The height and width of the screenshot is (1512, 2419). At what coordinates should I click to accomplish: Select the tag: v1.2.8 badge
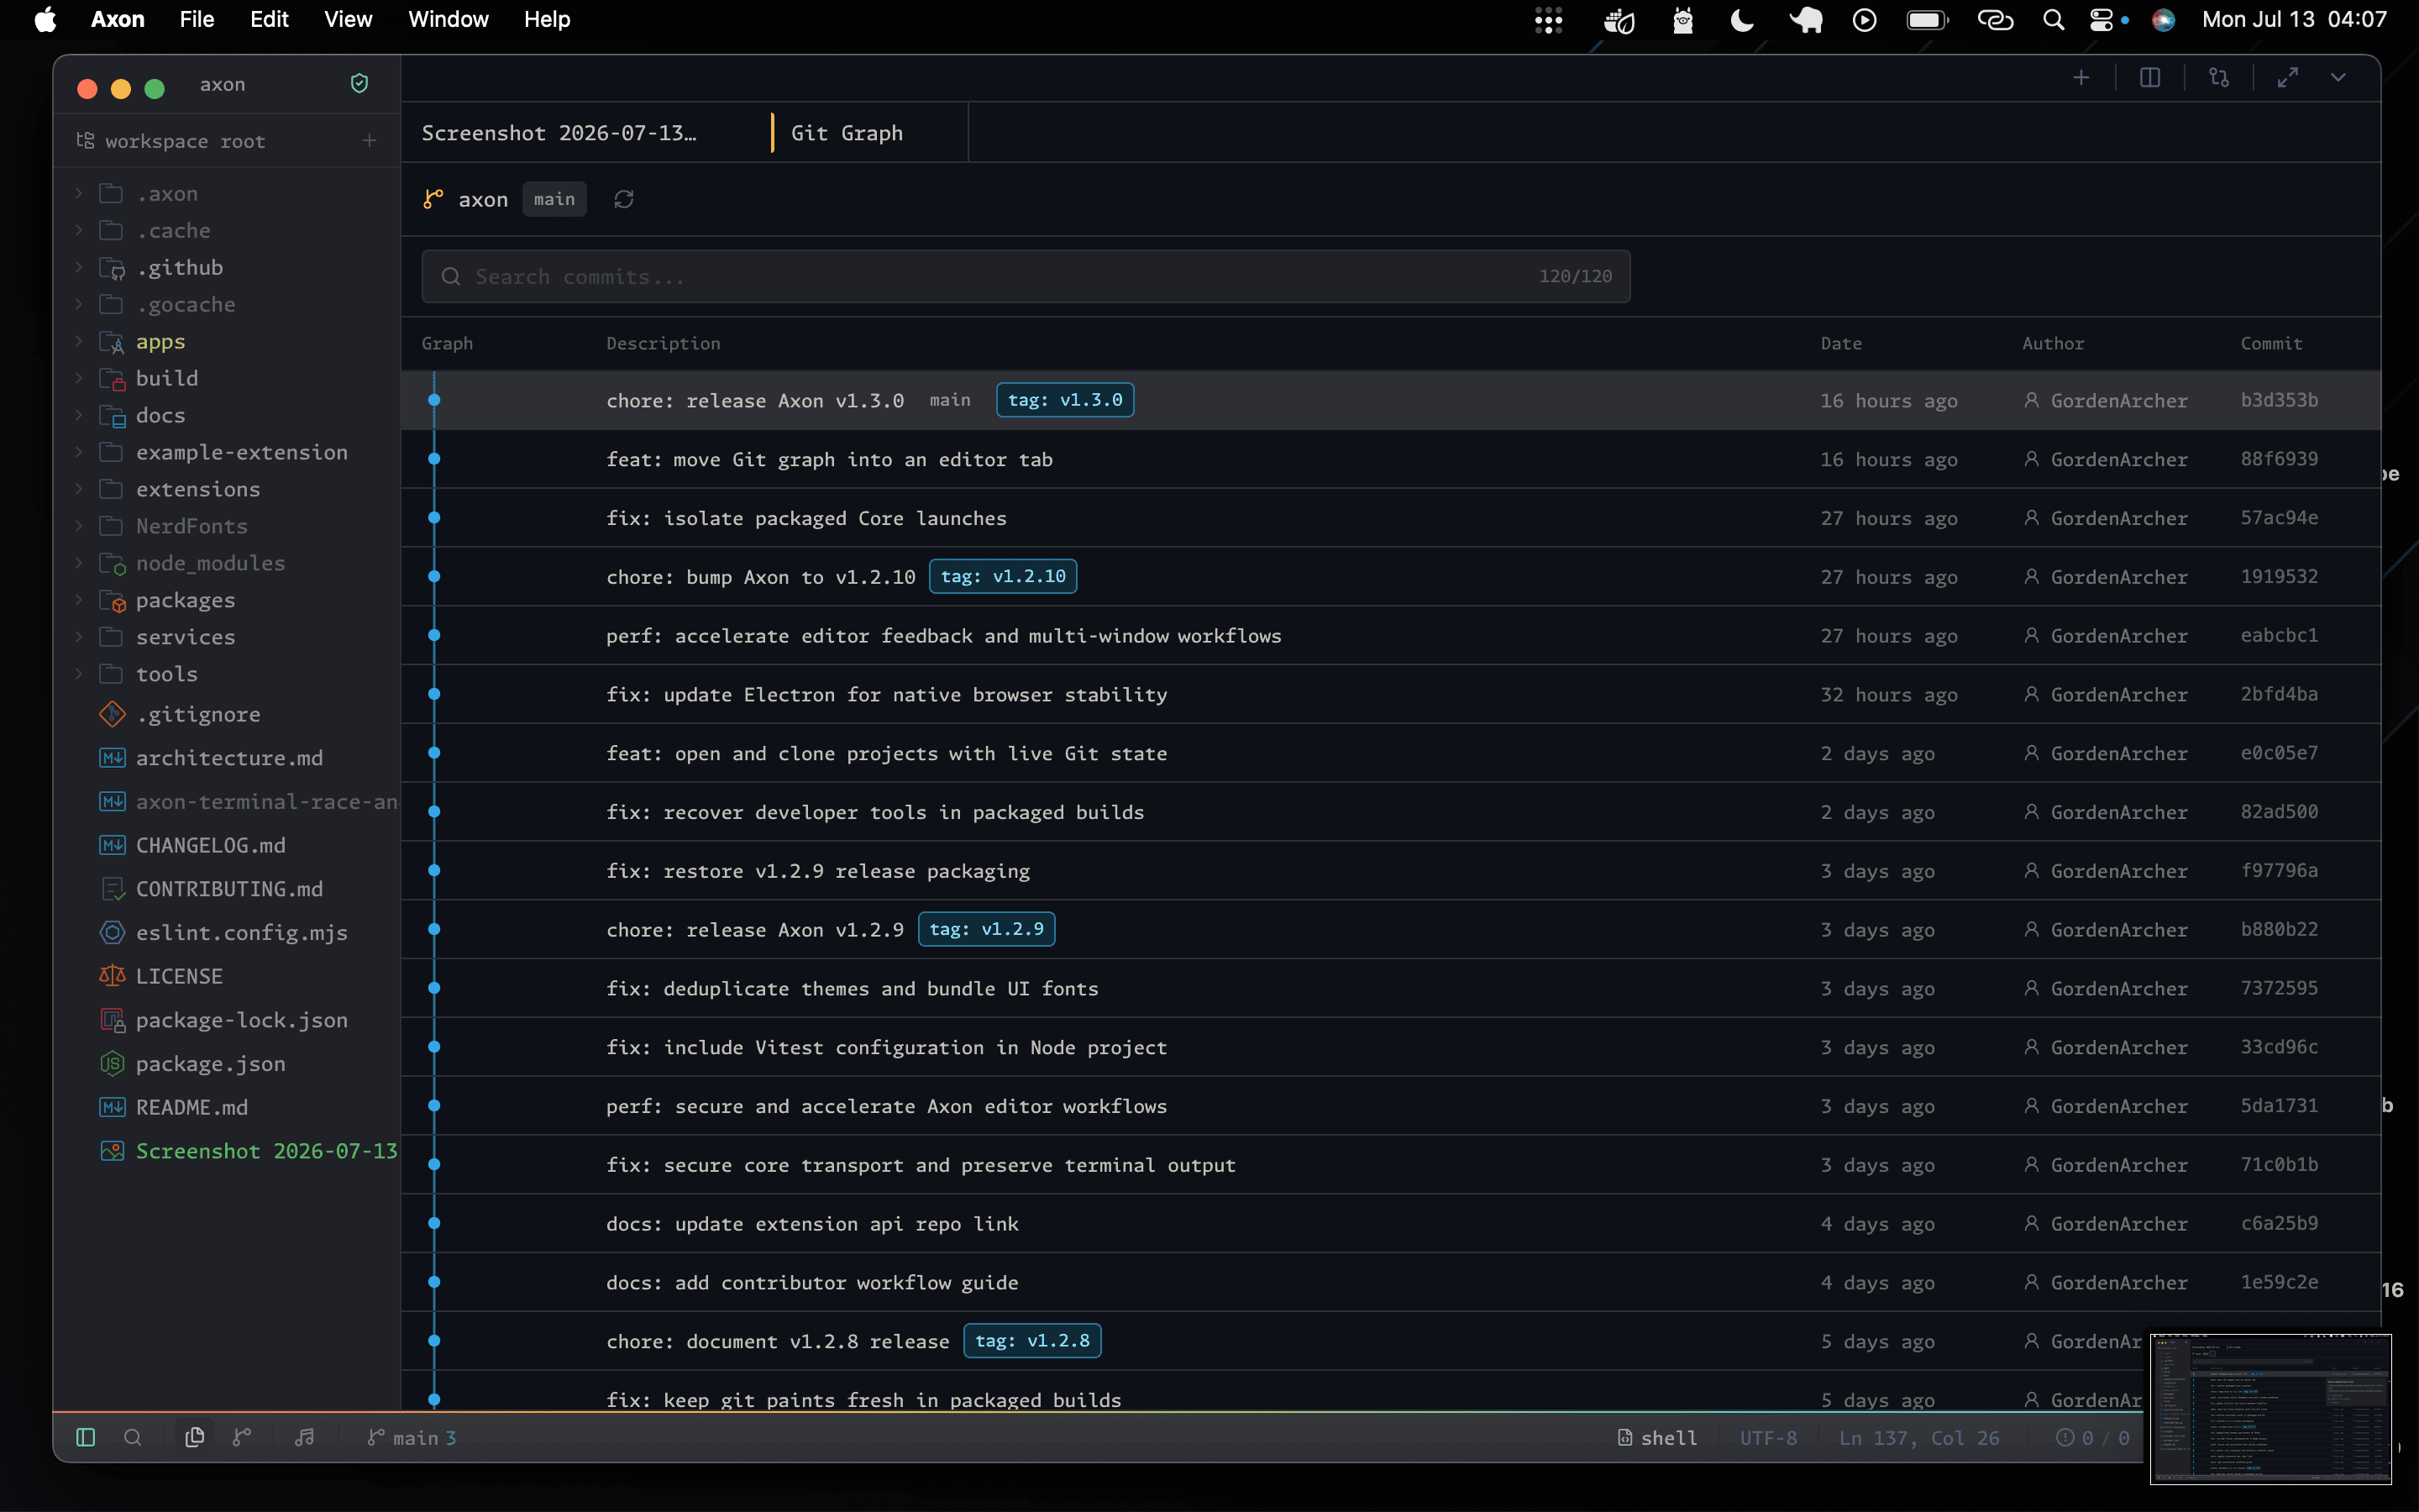pos(1031,1340)
